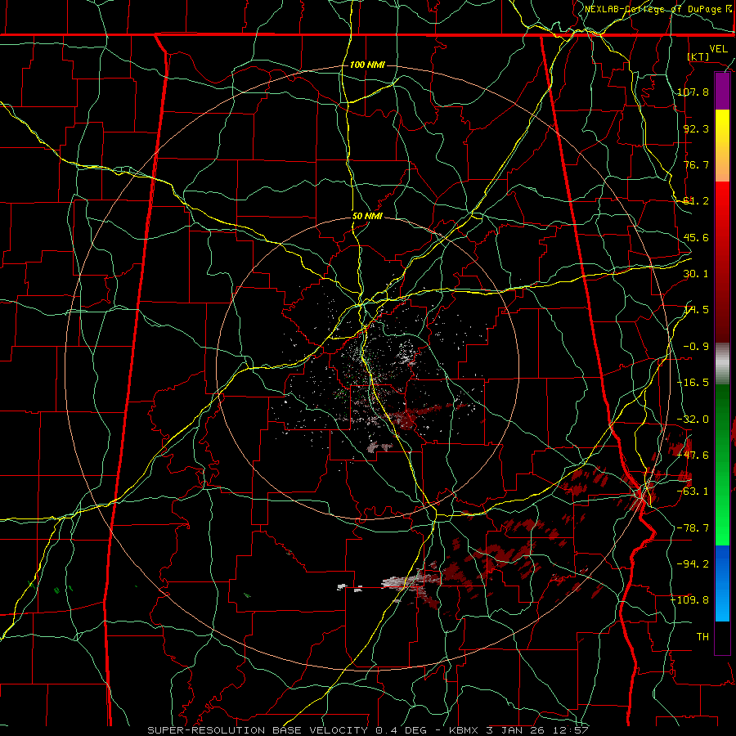
Task: Click the 45.6 velocity scale value
Action: 696,237
